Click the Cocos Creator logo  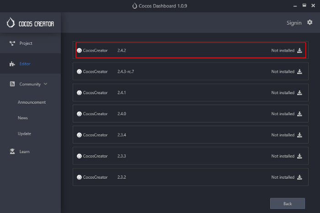click(30, 23)
